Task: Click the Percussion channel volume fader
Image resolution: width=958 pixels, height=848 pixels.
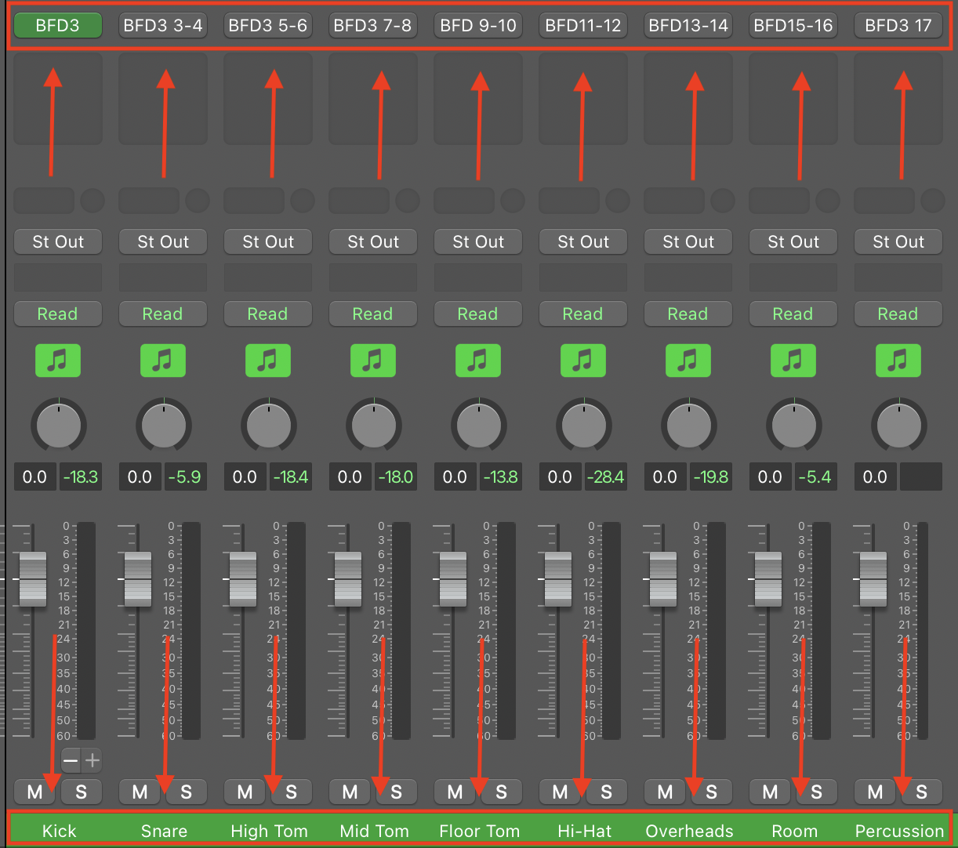Action: point(873,578)
